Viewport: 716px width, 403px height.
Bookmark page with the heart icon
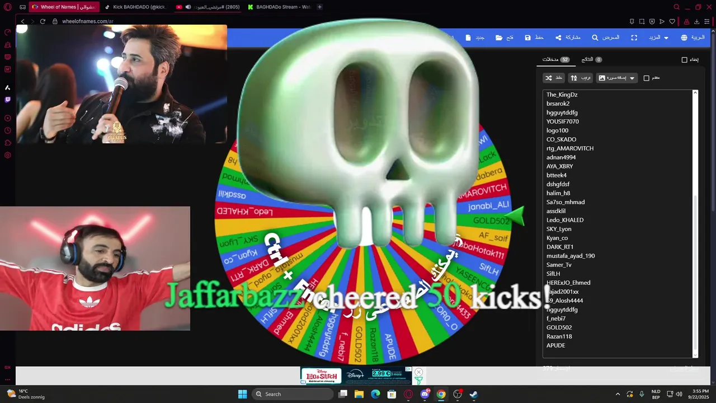672,21
